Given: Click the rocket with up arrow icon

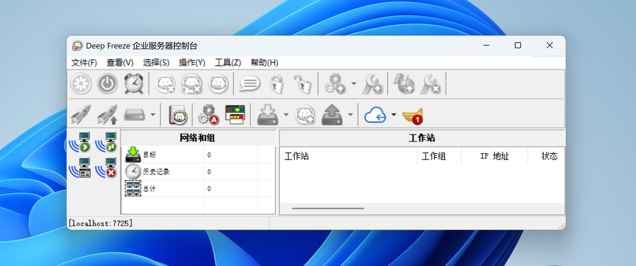Looking at the screenshot, I should point(107,114).
